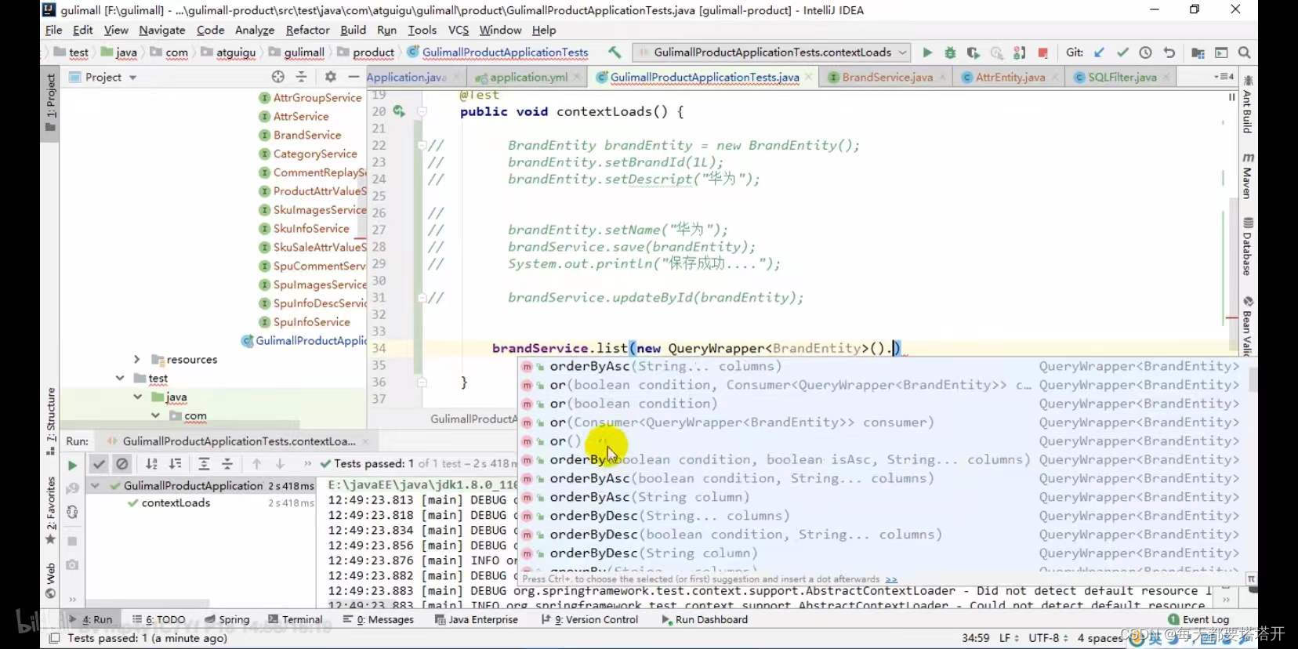Click UTF-8 encoding in status bar

1047,638
